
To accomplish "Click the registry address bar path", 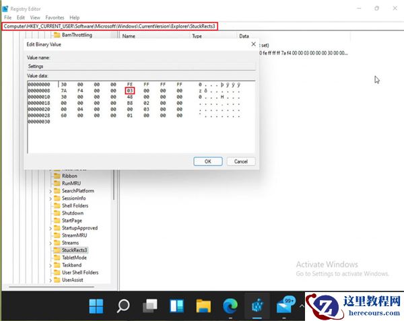I will pos(110,26).
